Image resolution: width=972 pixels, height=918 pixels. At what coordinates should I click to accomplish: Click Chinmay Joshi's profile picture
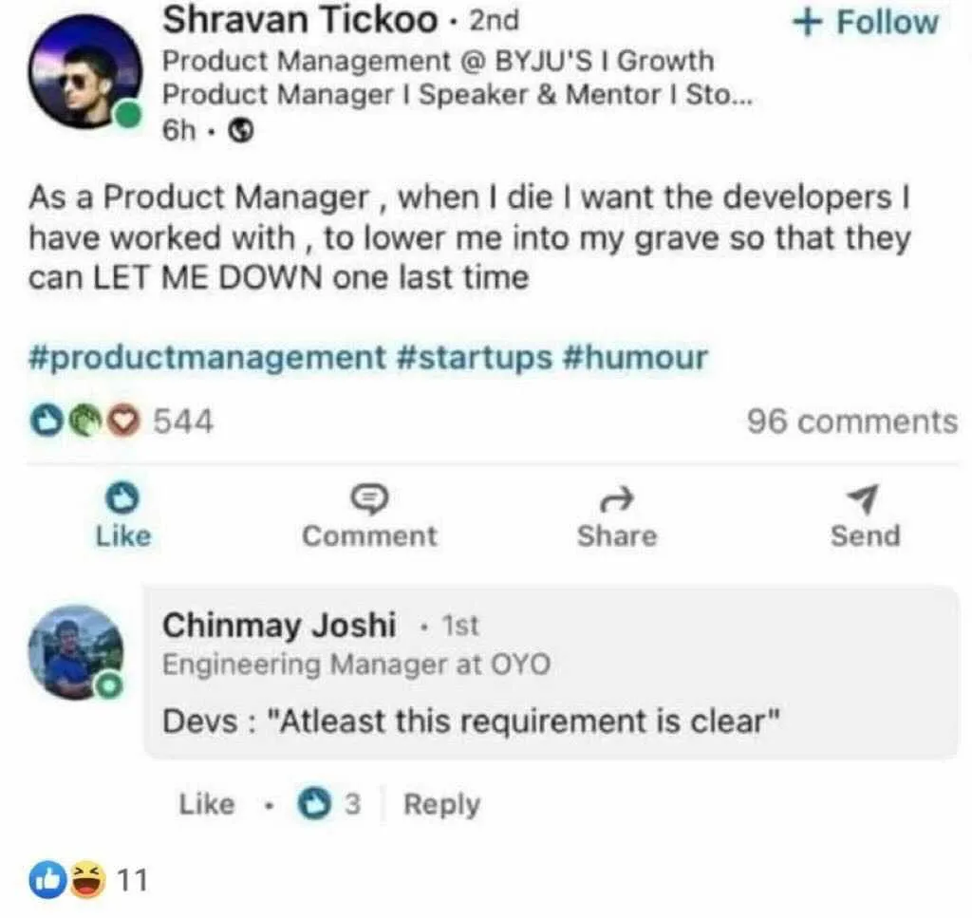pyautogui.click(x=75, y=652)
